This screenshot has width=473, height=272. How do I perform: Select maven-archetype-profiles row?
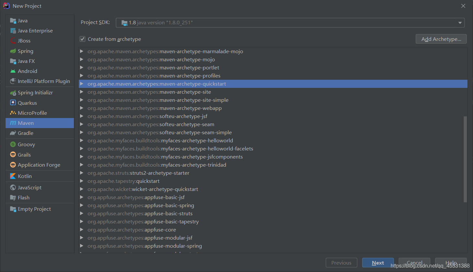[273, 76]
